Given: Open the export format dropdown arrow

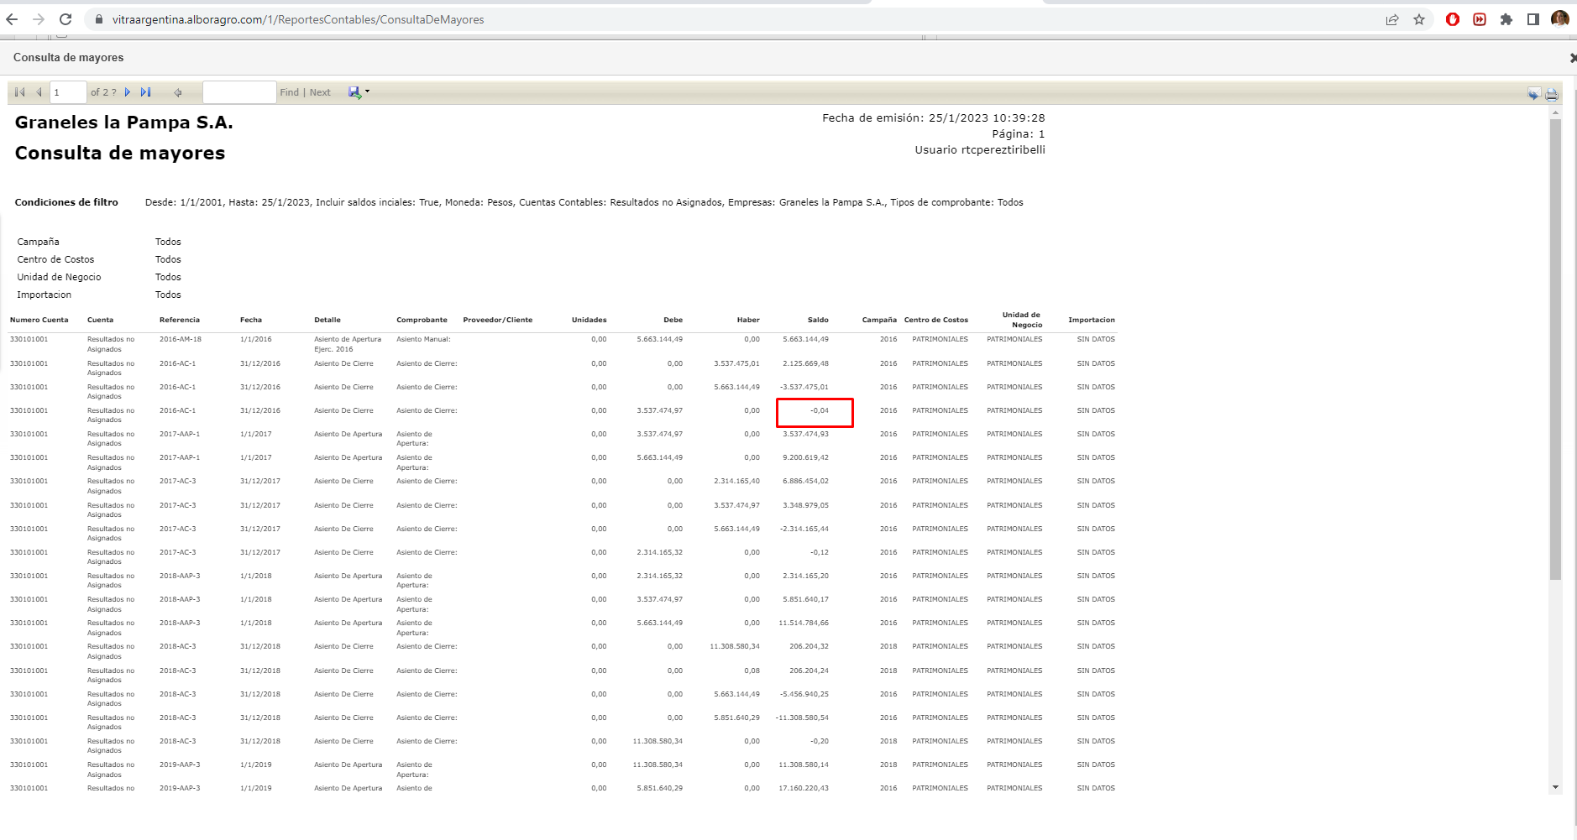Looking at the screenshot, I should [368, 91].
